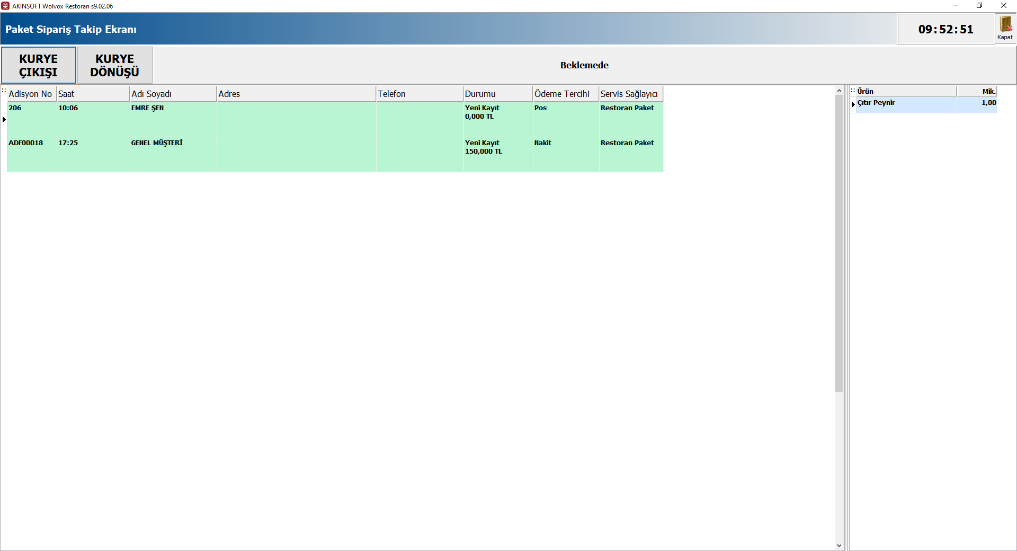The width and height of the screenshot is (1017, 551).
Task: Click the Durumu column header
Action: pos(498,94)
